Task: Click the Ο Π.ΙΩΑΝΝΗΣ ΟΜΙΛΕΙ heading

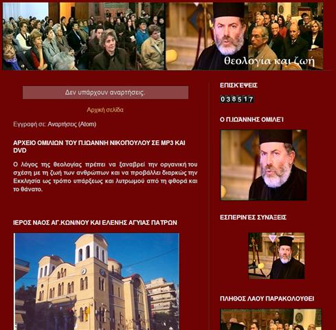Action: [251, 120]
